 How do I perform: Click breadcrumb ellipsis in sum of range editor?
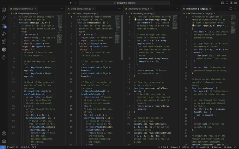pos(216,14)
